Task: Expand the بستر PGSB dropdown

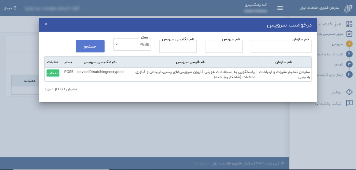Action: pyautogui.click(x=132, y=44)
